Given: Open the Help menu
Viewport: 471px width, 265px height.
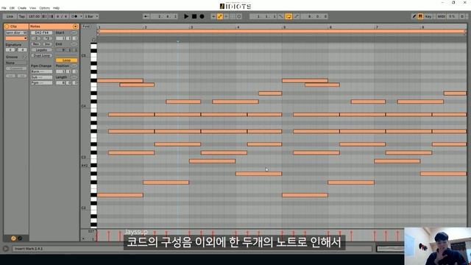Looking at the screenshot, I should 56,8.
